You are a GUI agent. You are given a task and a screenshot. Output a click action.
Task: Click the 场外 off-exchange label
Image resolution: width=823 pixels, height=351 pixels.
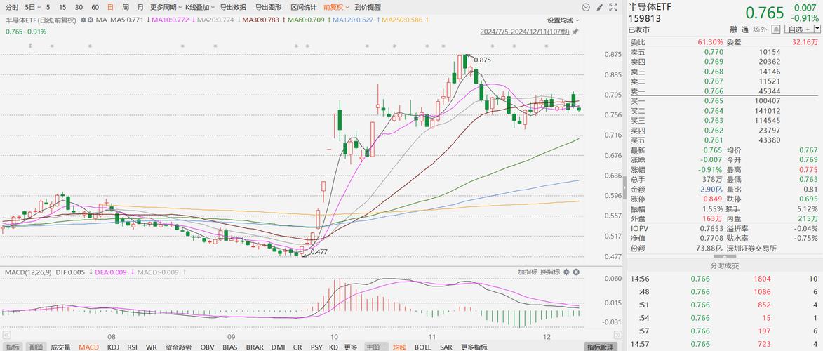point(760,30)
